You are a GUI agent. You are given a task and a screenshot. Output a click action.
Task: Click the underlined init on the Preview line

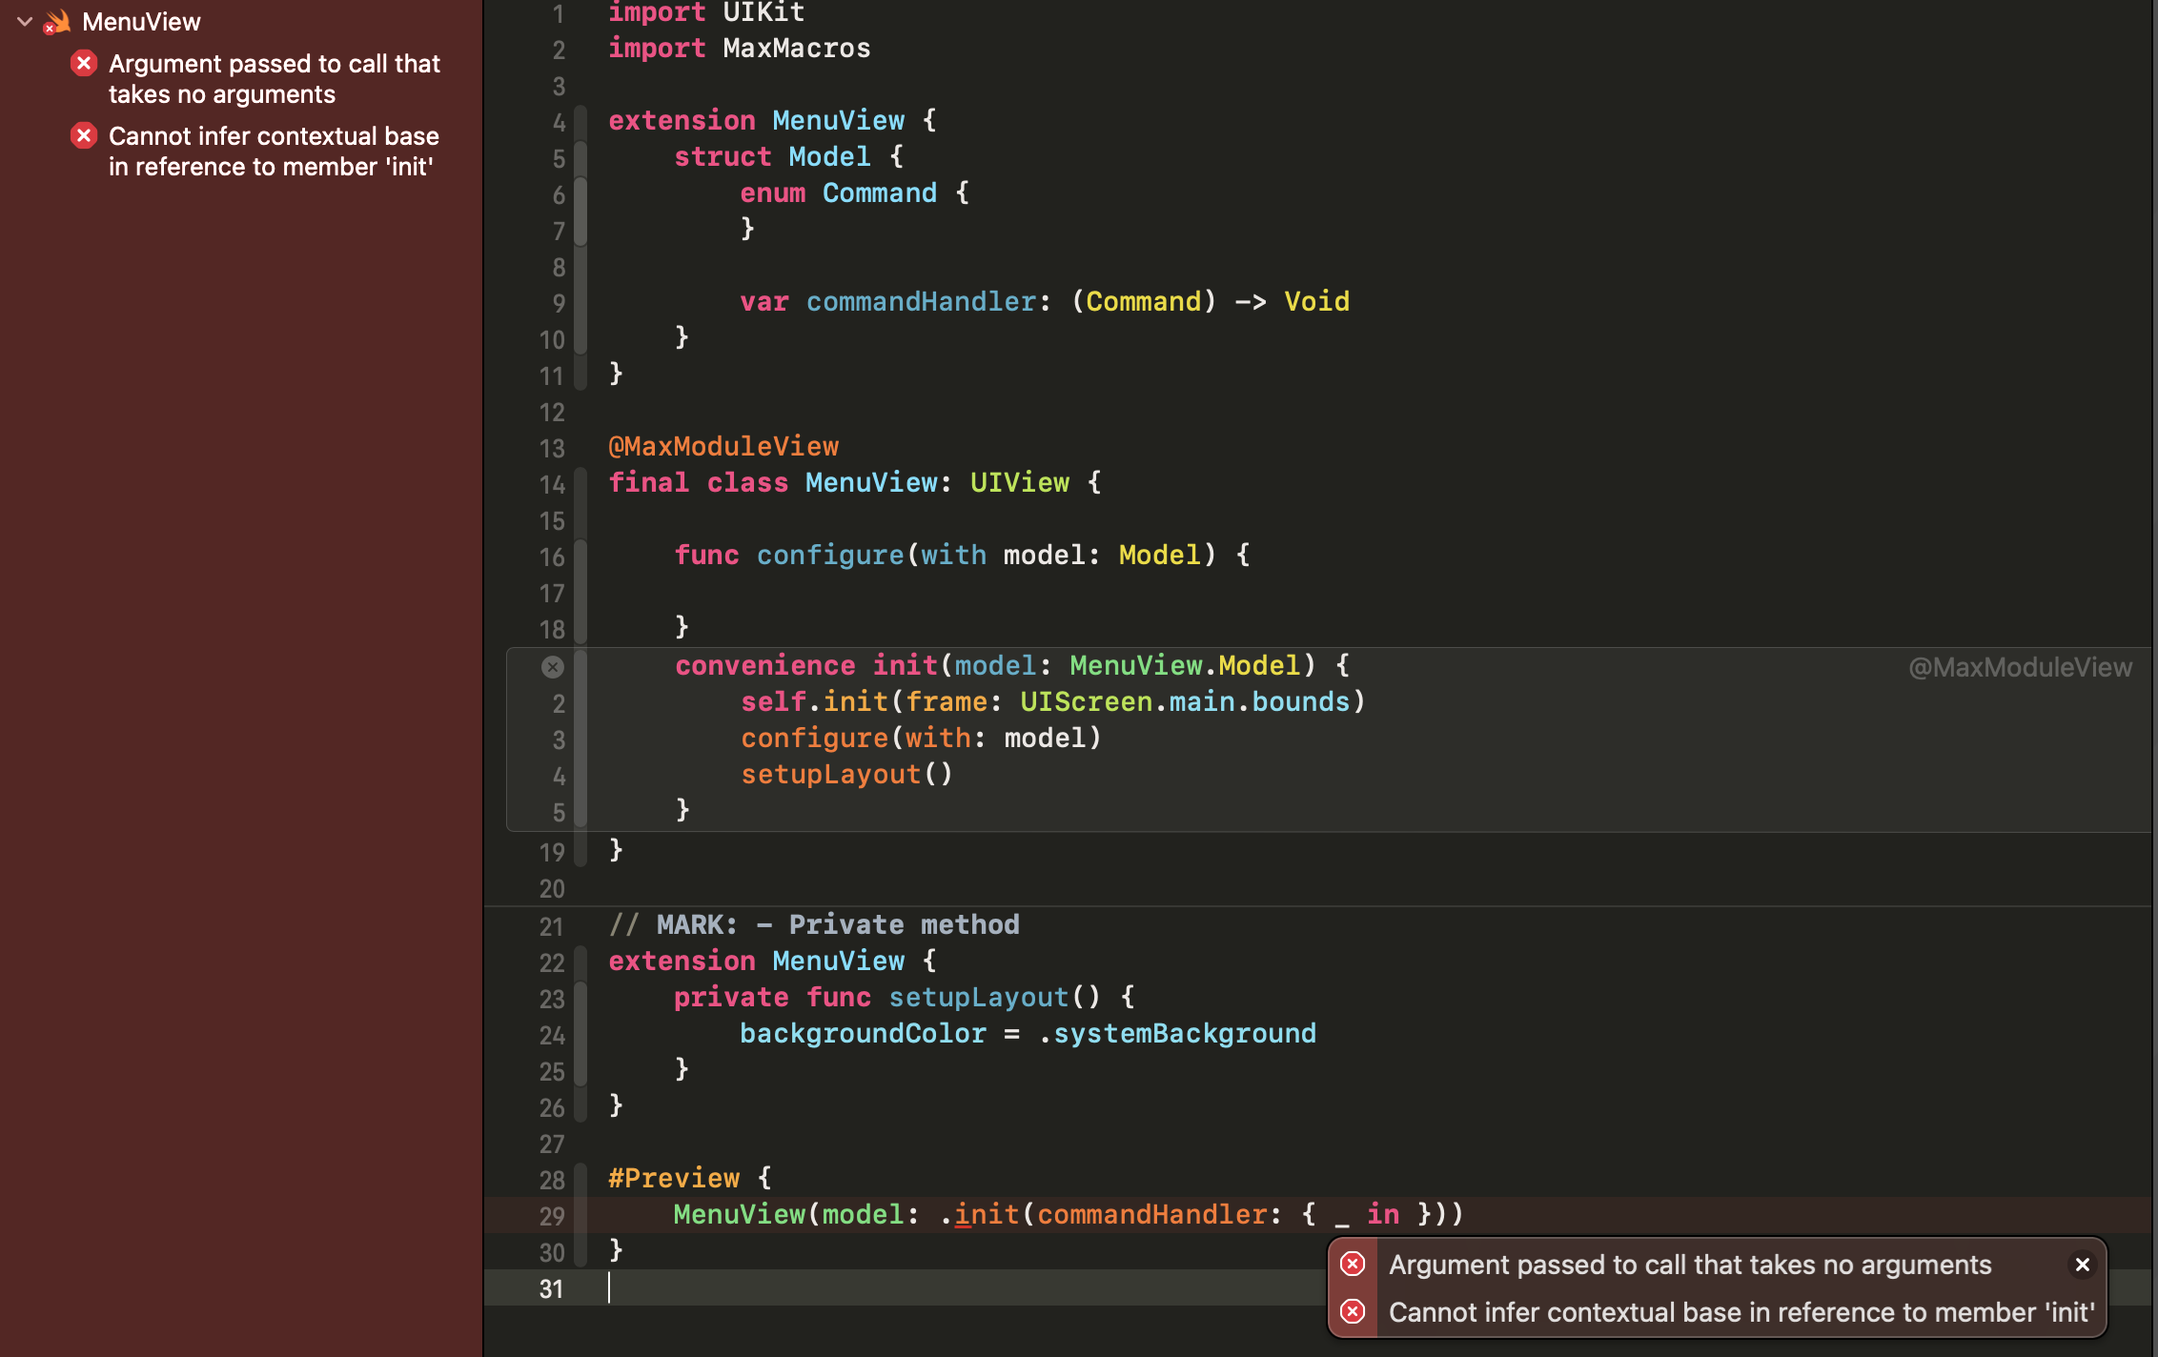[x=987, y=1214]
